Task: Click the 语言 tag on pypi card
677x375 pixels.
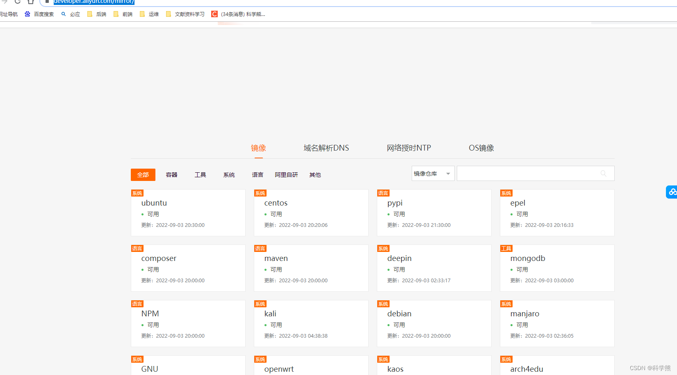Action: (383, 193)
